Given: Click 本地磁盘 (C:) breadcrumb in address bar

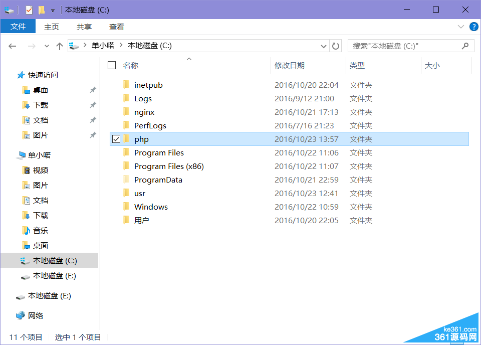Looking at the screenshot, I should 150,46.
